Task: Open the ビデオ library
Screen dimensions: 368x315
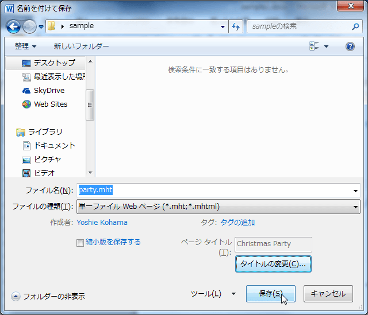Action: 45,173
